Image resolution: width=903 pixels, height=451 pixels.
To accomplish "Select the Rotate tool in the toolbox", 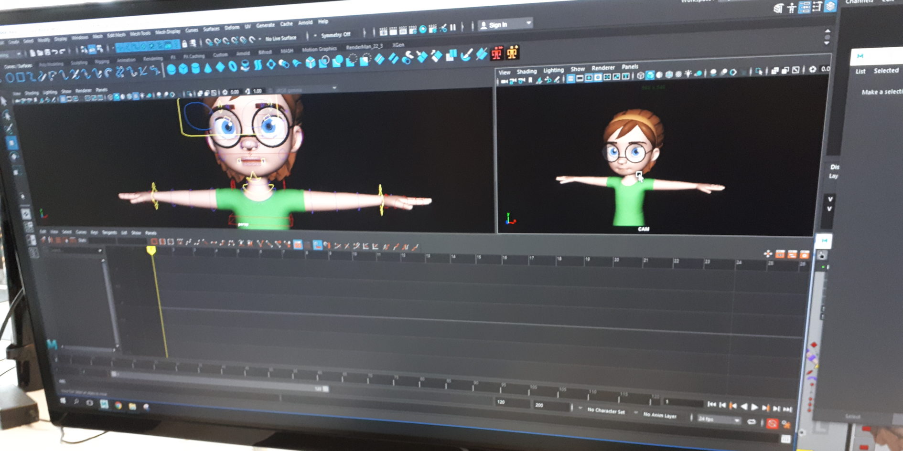I will pos(14,157).
